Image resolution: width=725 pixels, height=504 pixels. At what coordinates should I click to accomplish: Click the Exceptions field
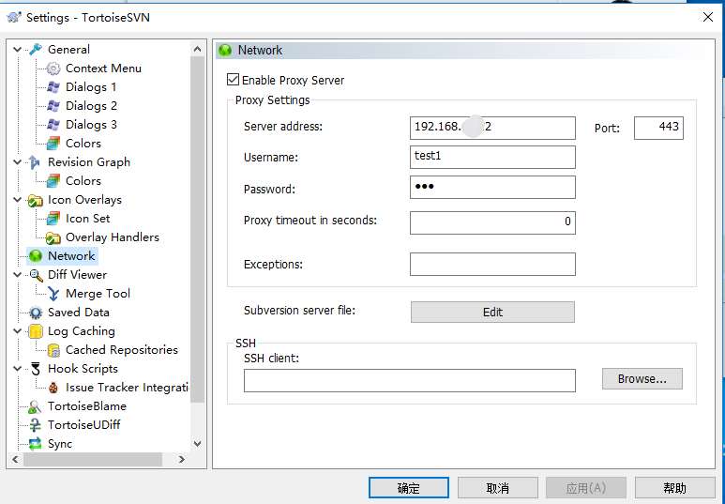(492, 265)
